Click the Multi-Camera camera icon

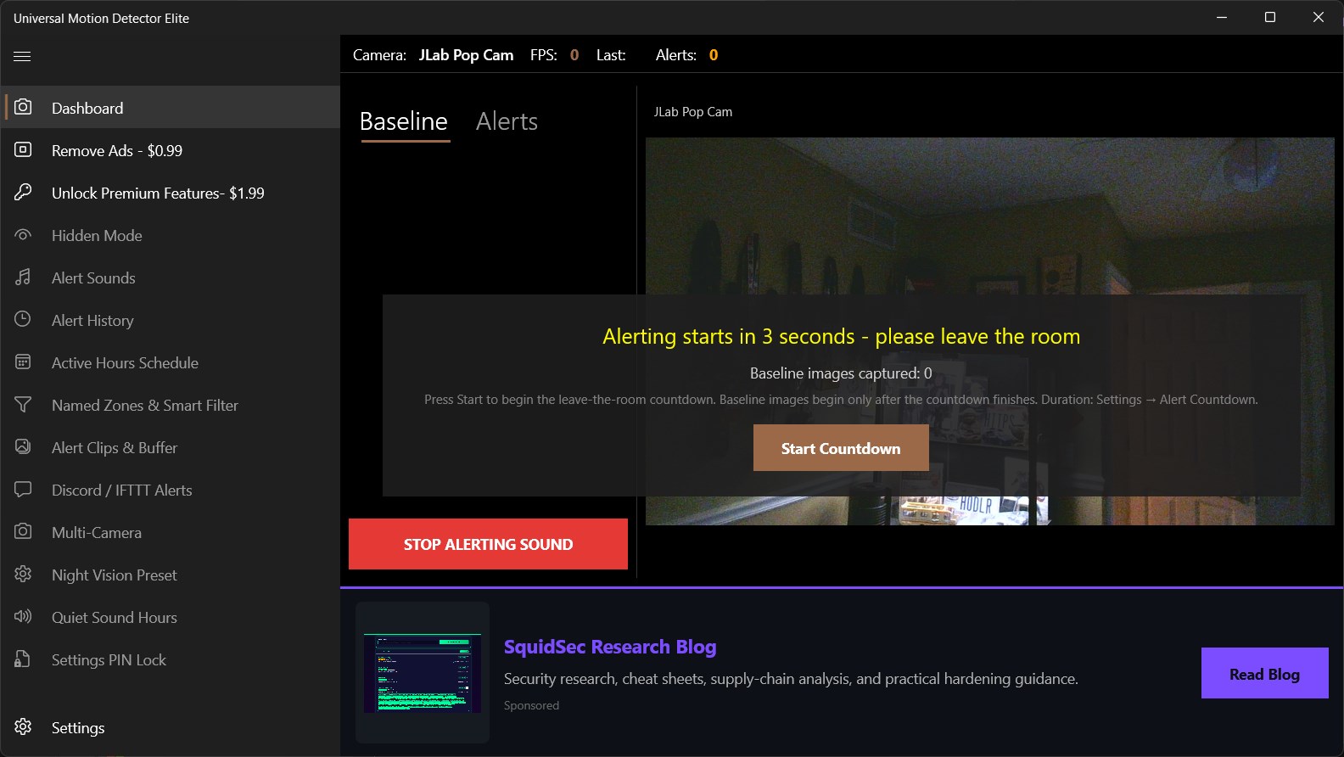pos(23,531)
